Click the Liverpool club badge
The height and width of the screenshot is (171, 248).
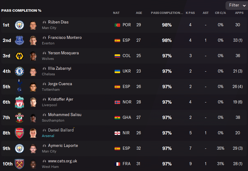pos(19,102)
